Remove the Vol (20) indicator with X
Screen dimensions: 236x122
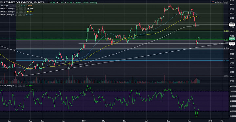click(19, 6)
